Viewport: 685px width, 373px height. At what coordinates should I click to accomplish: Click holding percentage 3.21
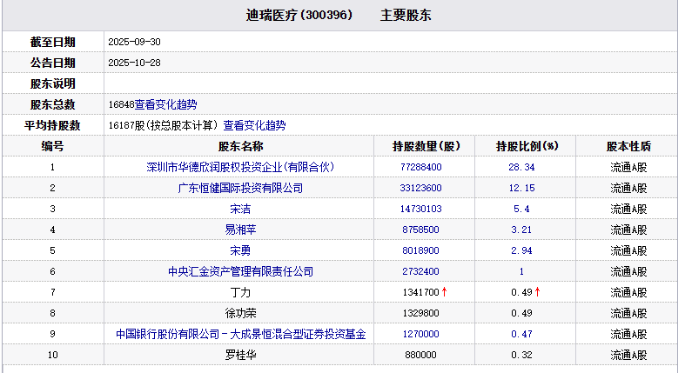tap(522, 230)
